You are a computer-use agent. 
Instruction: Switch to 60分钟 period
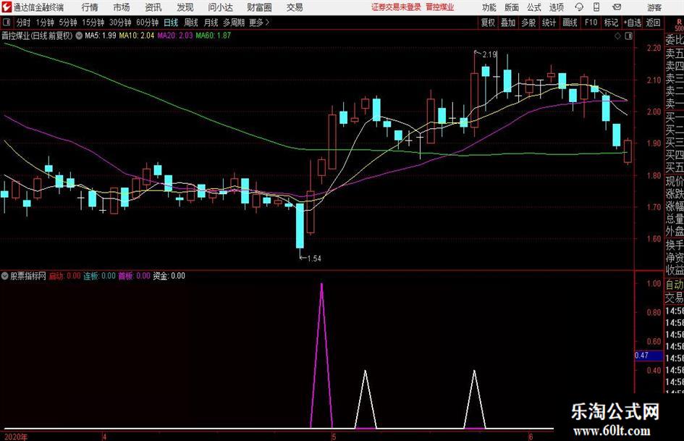point(148,22)
